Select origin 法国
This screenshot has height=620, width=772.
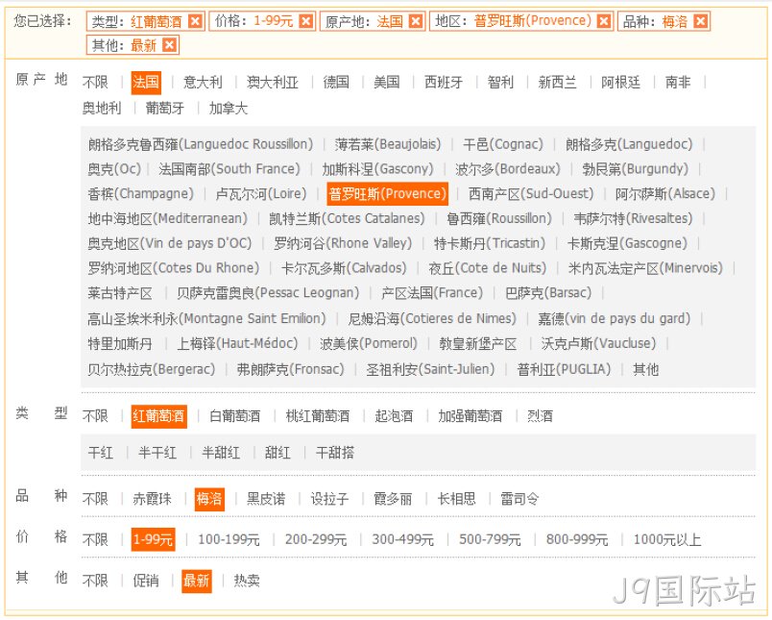146,83
